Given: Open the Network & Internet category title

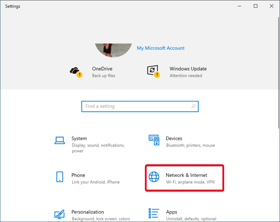Looking at the screenshot, I should pyautogui.click(x=187, y=175).
